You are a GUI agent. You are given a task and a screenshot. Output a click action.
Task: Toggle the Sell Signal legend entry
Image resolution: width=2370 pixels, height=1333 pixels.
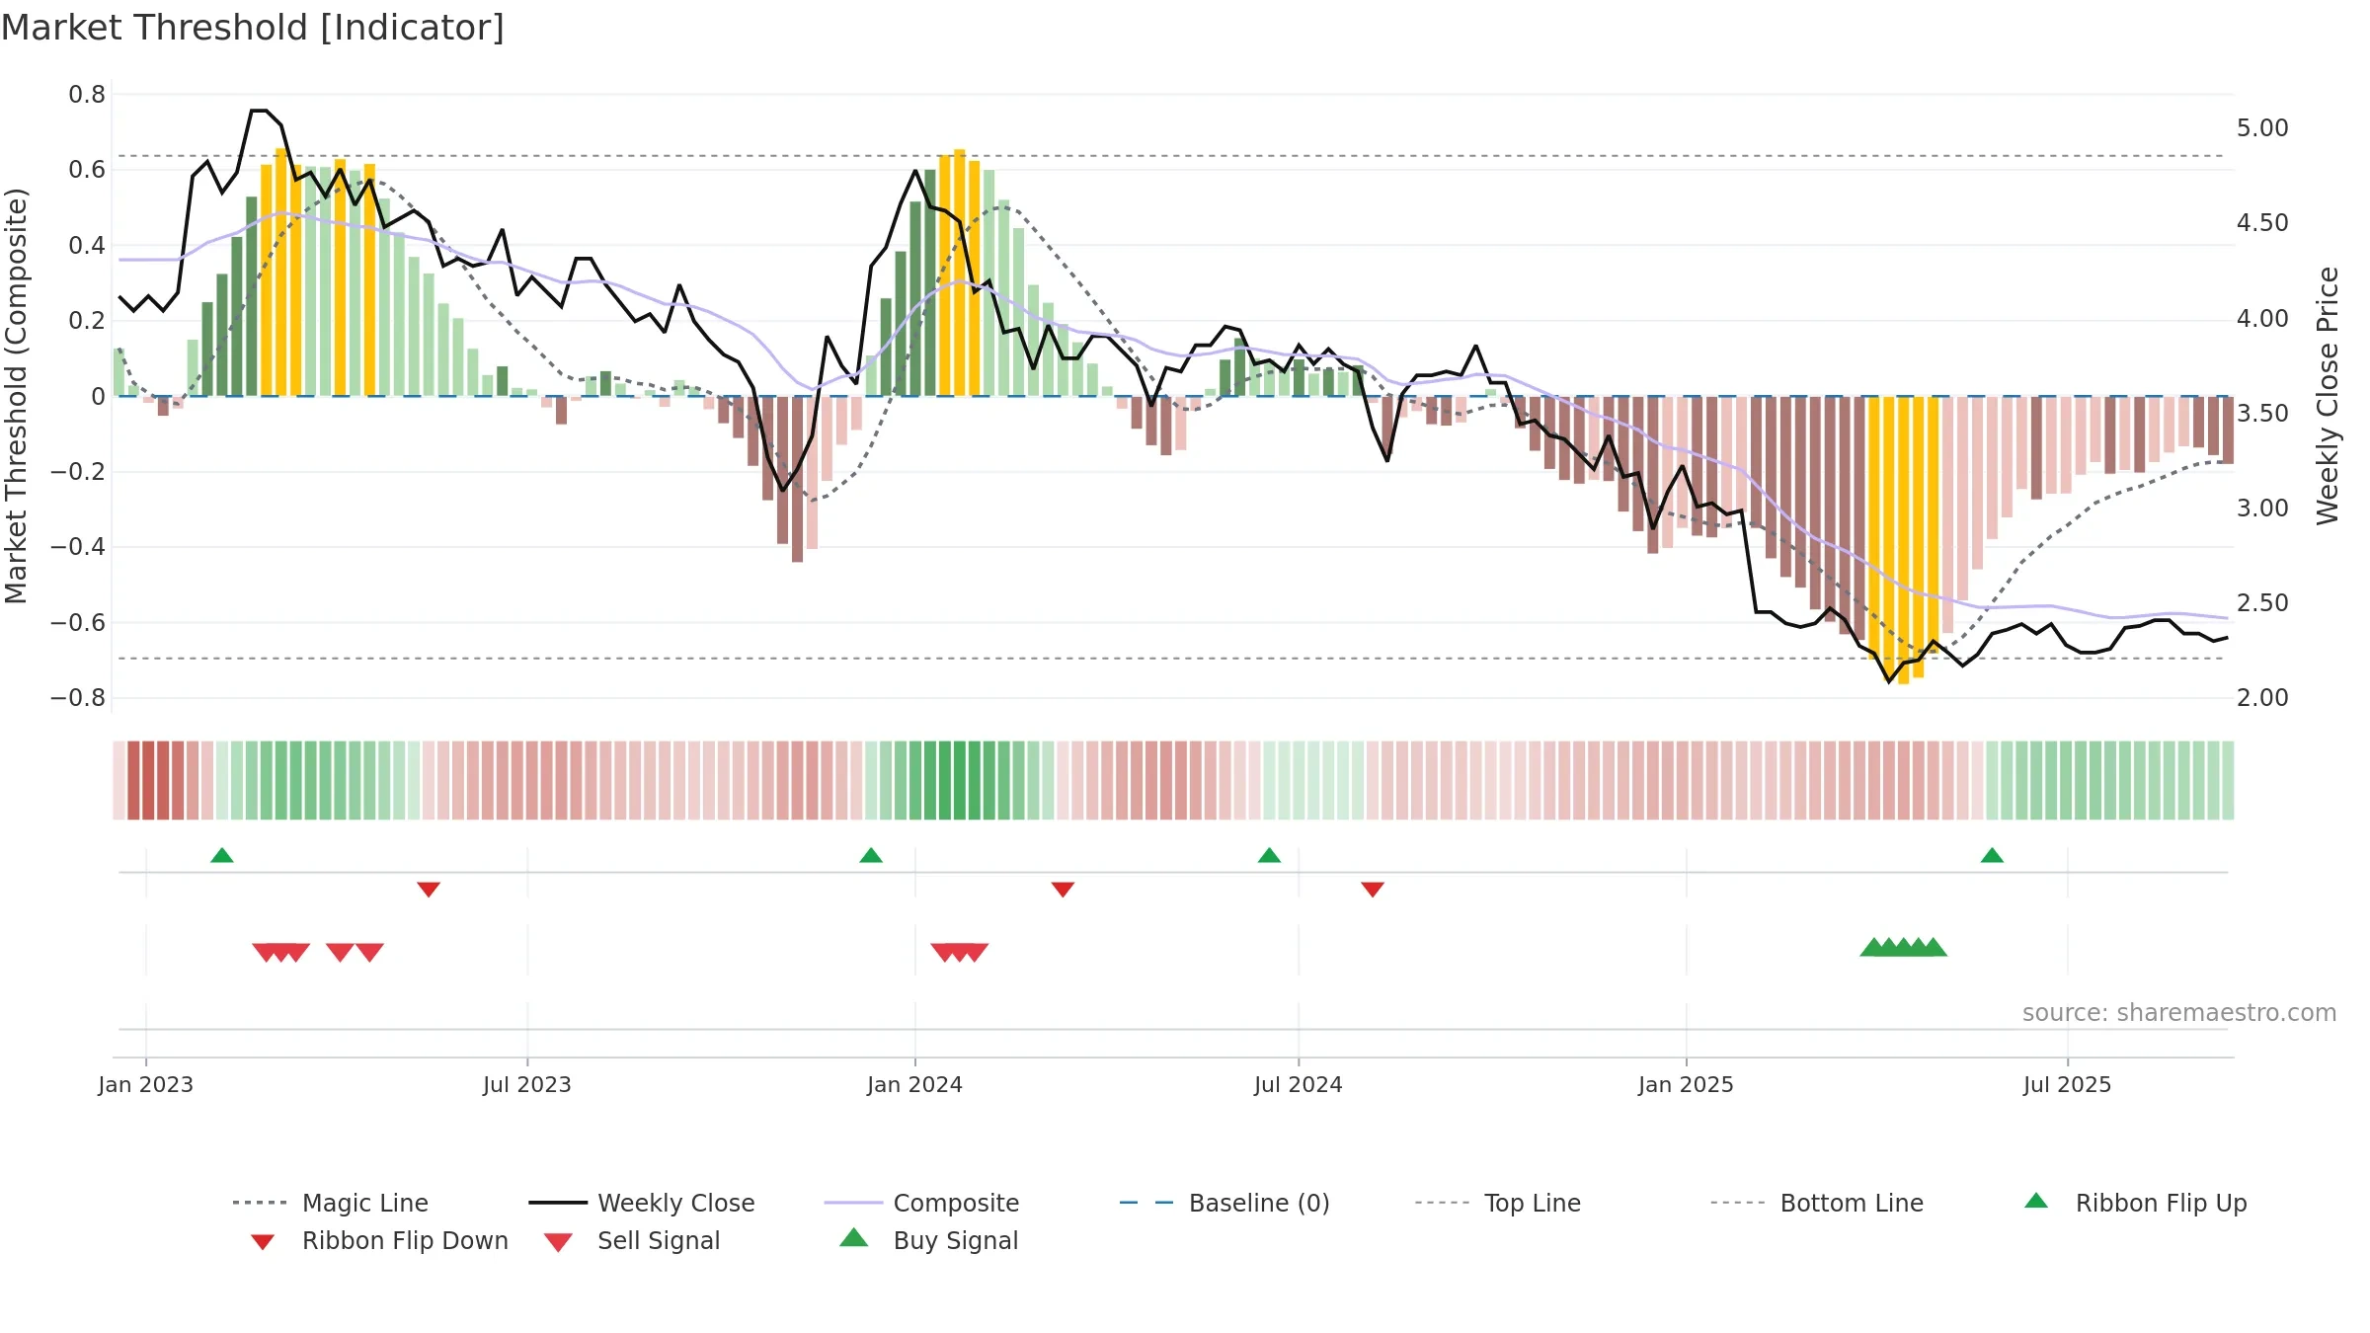tap(632, 1240)
